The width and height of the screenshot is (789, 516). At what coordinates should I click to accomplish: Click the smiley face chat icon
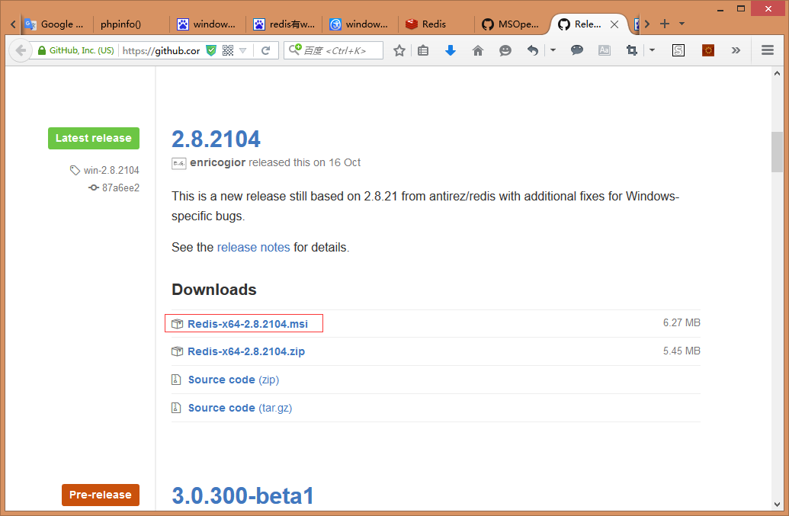505,50
